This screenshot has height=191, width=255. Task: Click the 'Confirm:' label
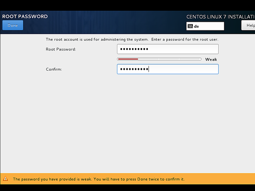(x=54, y=69)
